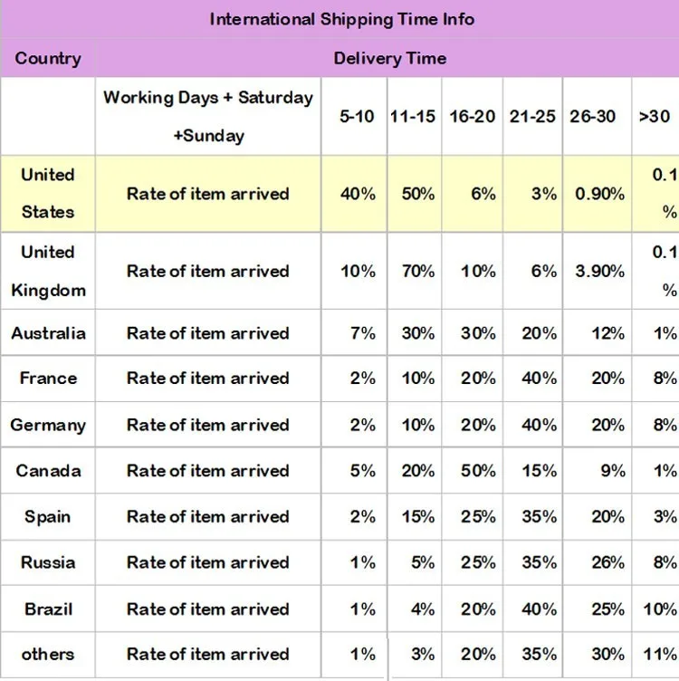Select the Russia country cell
This screenshot has width=679, height=681.
pyautogui.click(x=47, y=562)
